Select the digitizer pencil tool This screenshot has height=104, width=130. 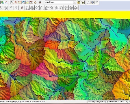click(35, 2)
